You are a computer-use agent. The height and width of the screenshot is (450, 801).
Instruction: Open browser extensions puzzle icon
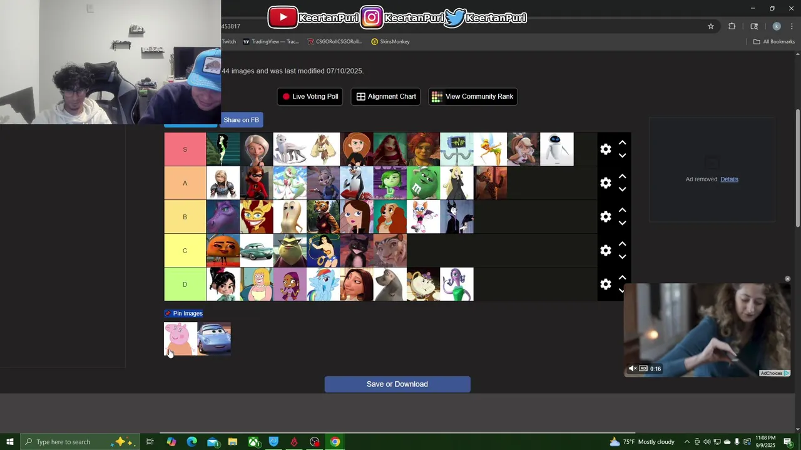click(x=732, y=26)
